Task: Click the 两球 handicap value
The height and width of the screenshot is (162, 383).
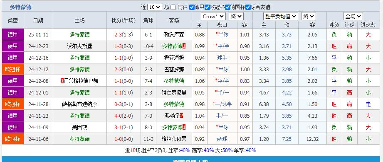Action: (222, 139)
